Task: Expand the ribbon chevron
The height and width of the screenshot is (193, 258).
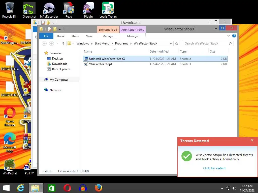Action: coord(228,36)
